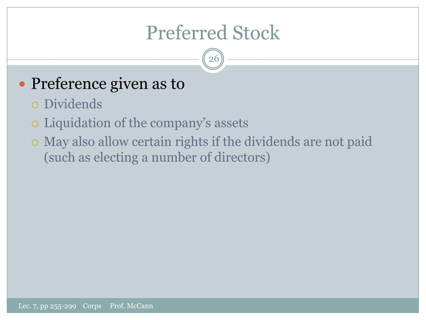Click the Lec. 7, pp 255-299 footer
This screenshot has height=320, width=426.
point(47,306)
